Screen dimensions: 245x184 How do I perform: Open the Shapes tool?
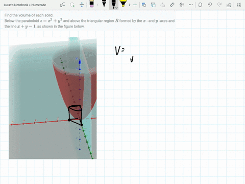click(x=144, y=5)
